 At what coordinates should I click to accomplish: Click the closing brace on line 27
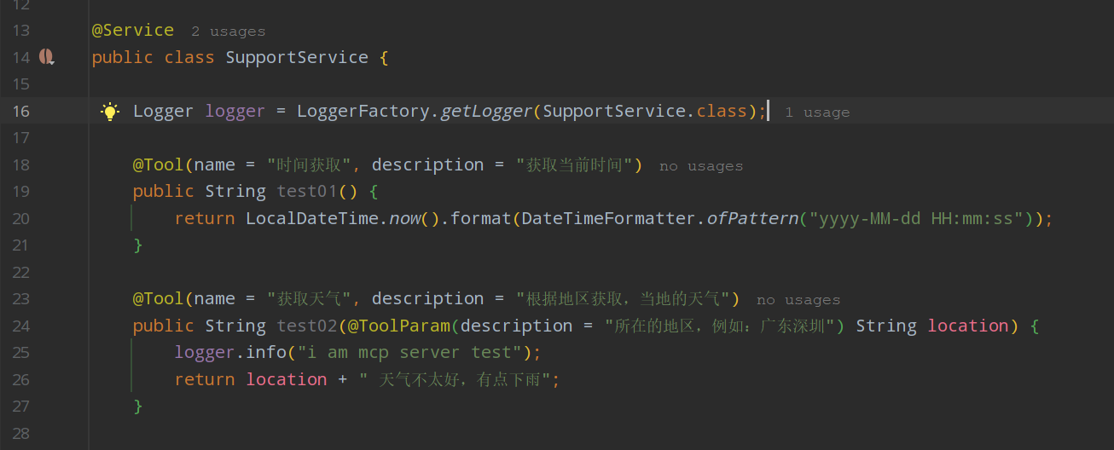(138, 406)
